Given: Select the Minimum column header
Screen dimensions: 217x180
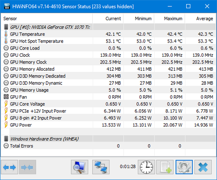Looking at the screenshot, I should pos(139,19).
